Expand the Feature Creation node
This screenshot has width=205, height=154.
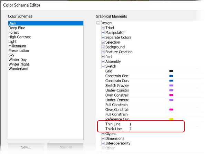[103, 52]
